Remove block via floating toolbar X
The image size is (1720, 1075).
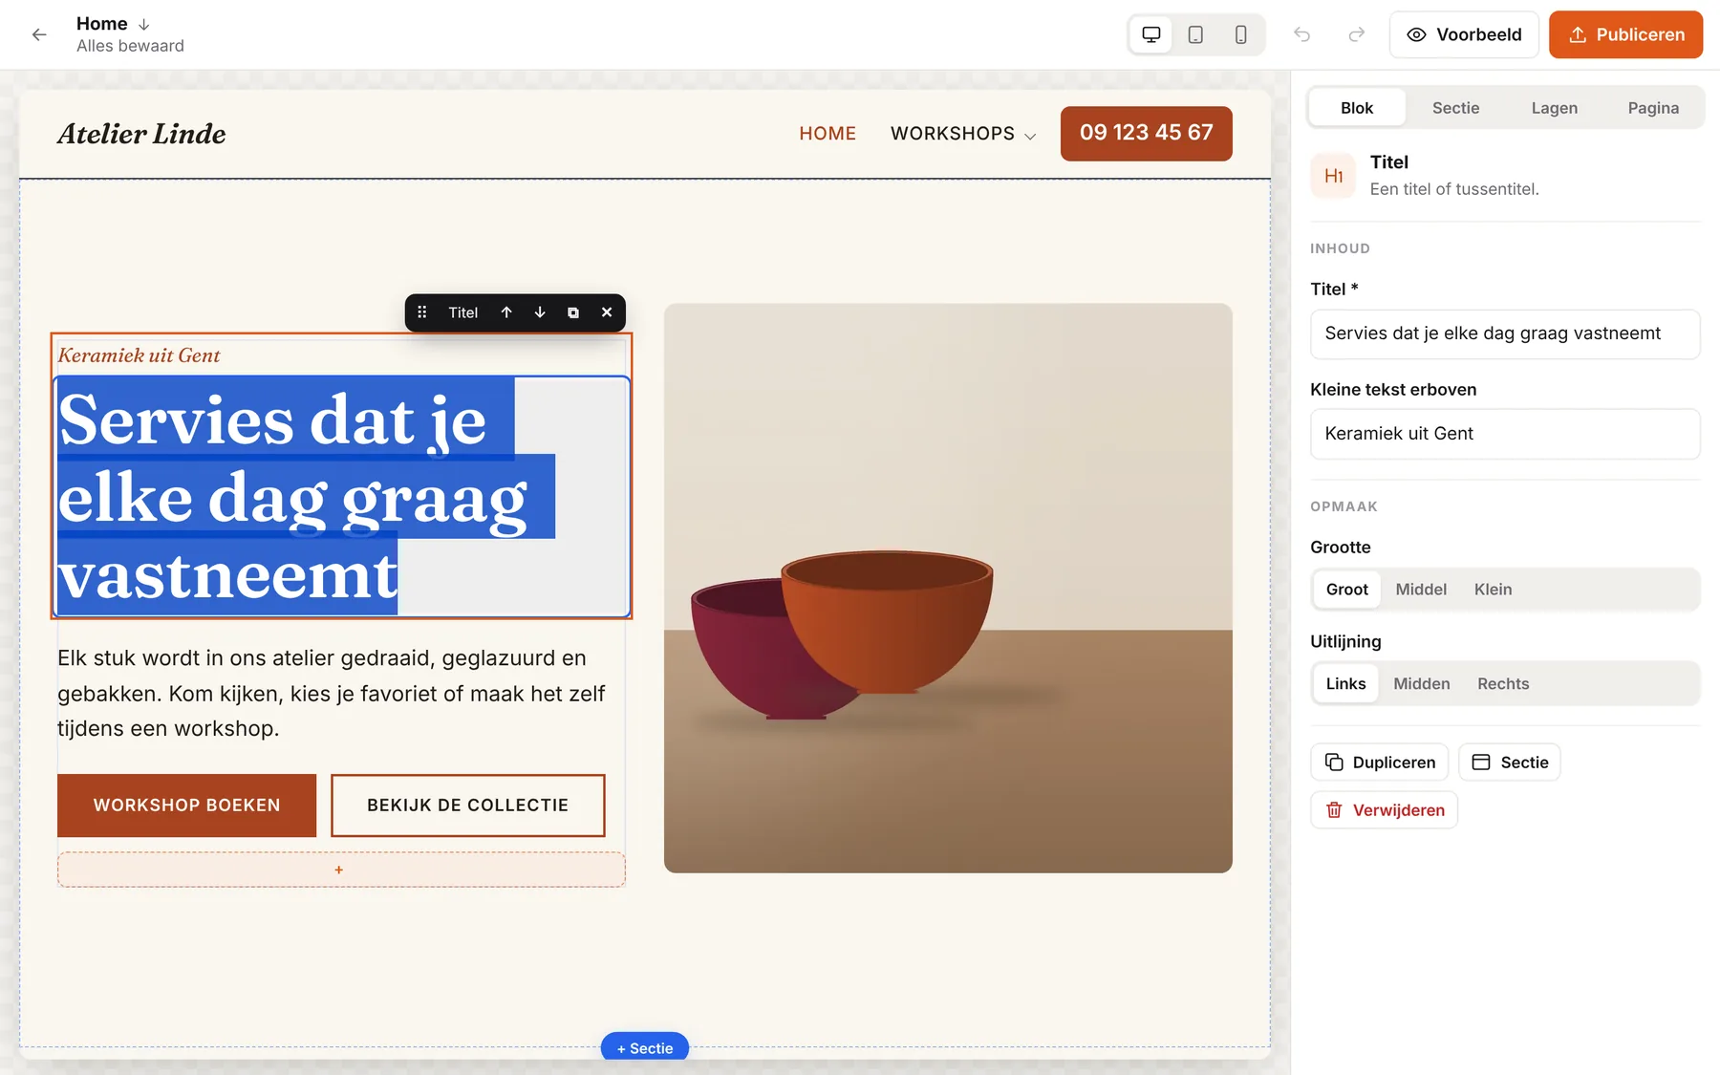pyautogui.click(x=607, y=312)
